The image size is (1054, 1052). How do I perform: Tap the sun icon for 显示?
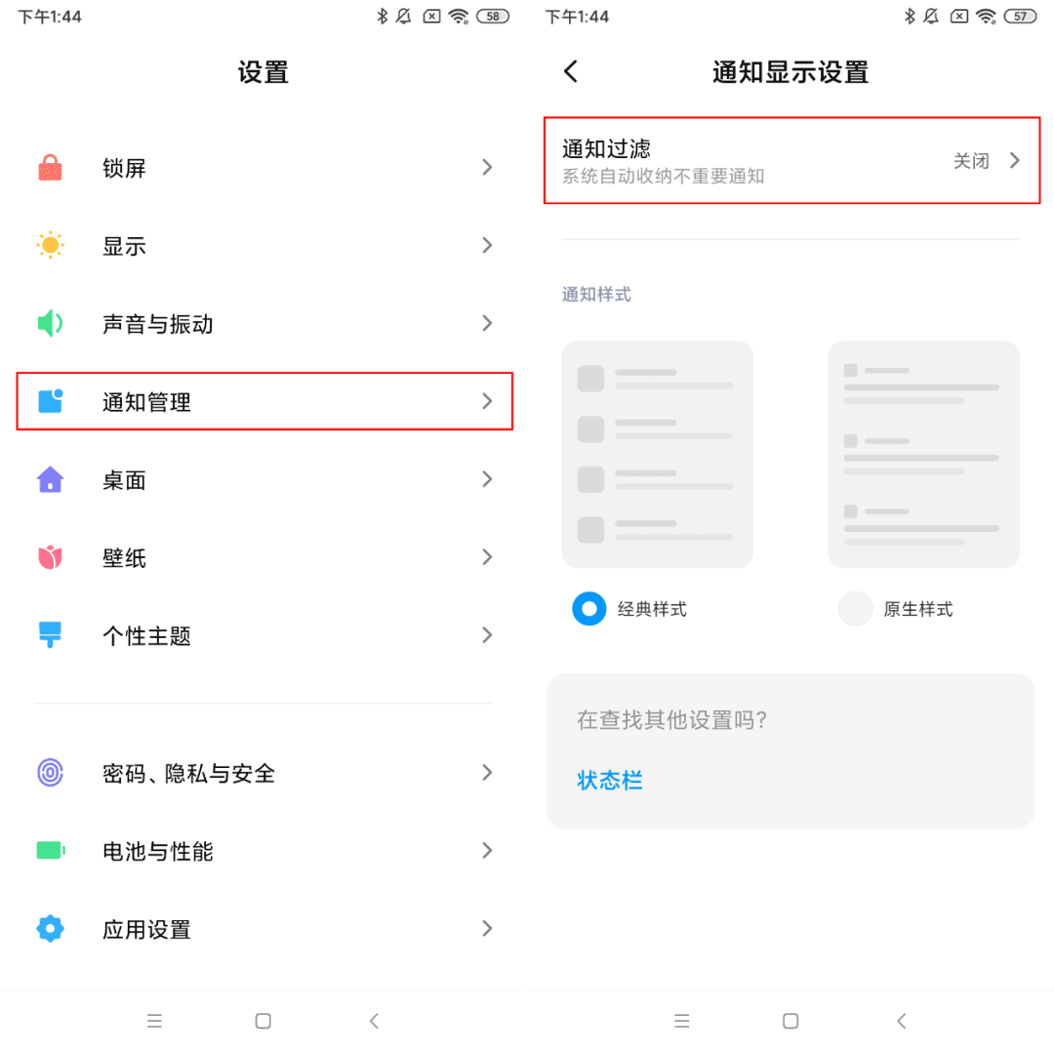point(51,245)
